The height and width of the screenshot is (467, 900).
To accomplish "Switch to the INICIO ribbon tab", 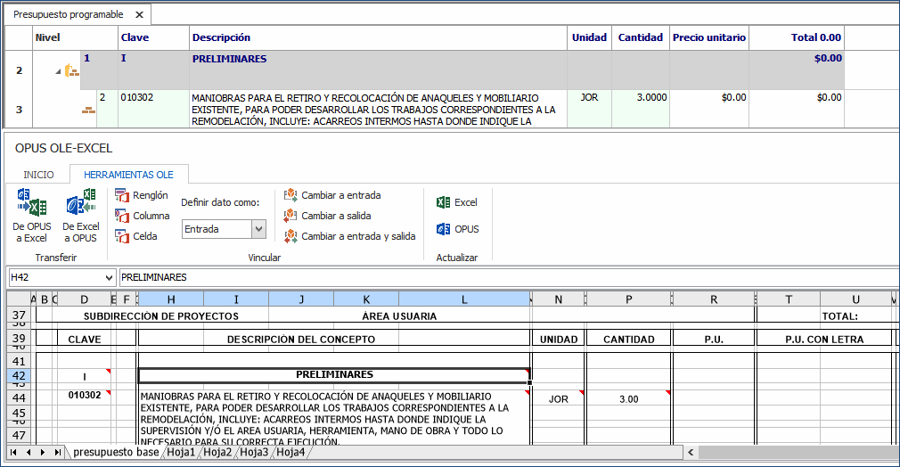I will coord(38,175).
